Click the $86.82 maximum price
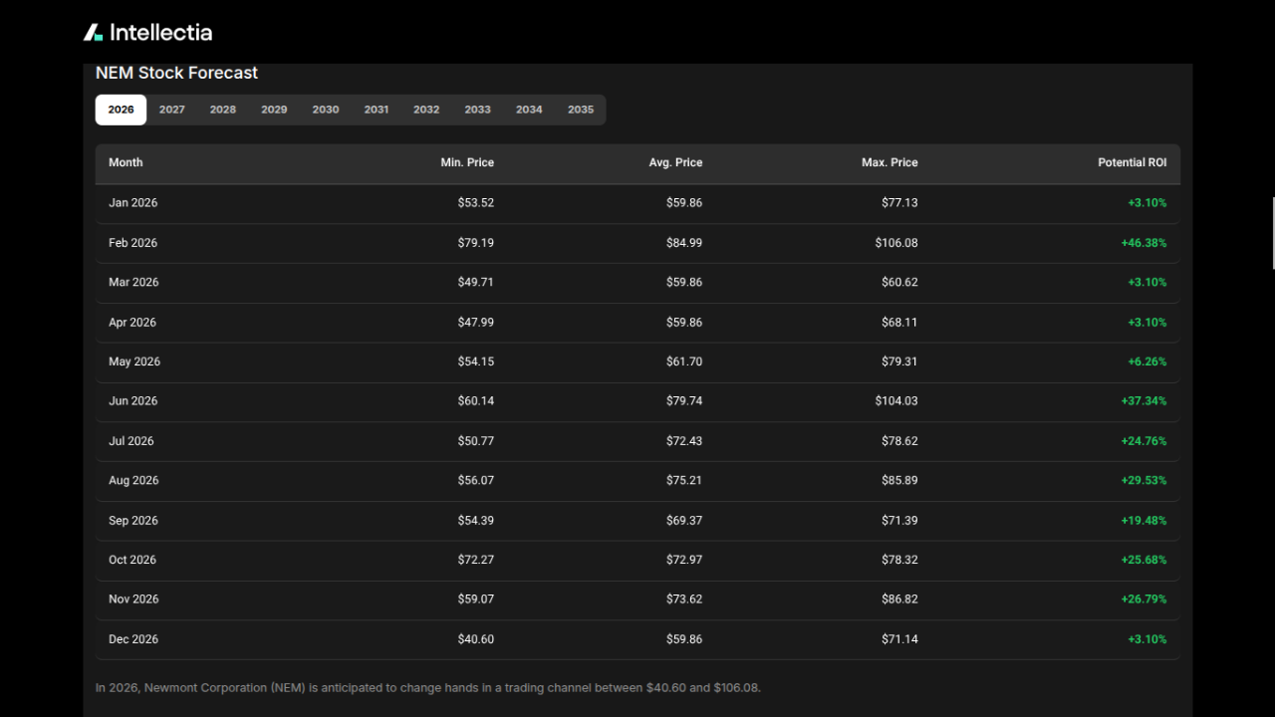 [x=899, y=599]
